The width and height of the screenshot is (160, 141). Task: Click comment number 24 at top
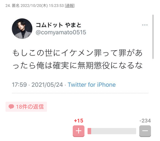8,6
